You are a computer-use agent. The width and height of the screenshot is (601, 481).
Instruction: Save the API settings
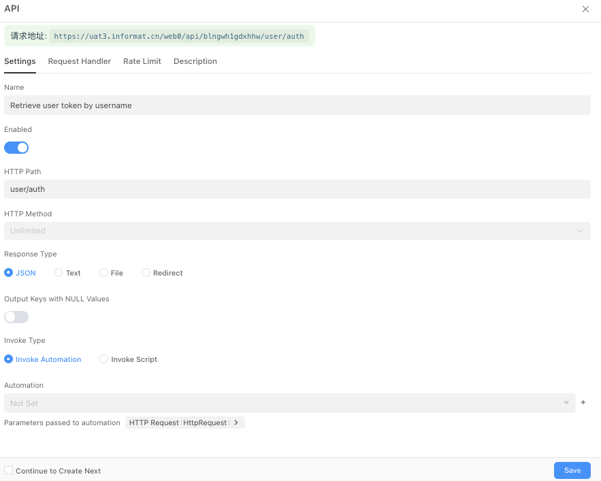tap(571, 470)
